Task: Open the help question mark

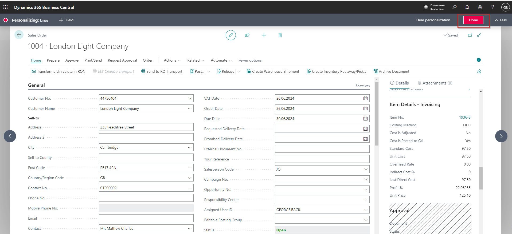Action: 493,7
